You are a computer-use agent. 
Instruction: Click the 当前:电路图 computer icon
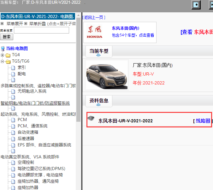[x=3, y=49]
